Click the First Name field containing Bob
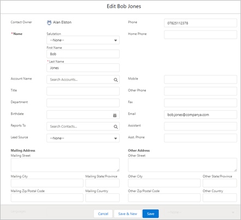Screen dimensions: 241x220 tap(83, 54)
